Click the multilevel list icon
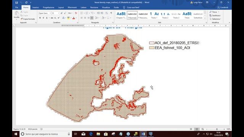 pyautogui.click(x=92, y=13)
